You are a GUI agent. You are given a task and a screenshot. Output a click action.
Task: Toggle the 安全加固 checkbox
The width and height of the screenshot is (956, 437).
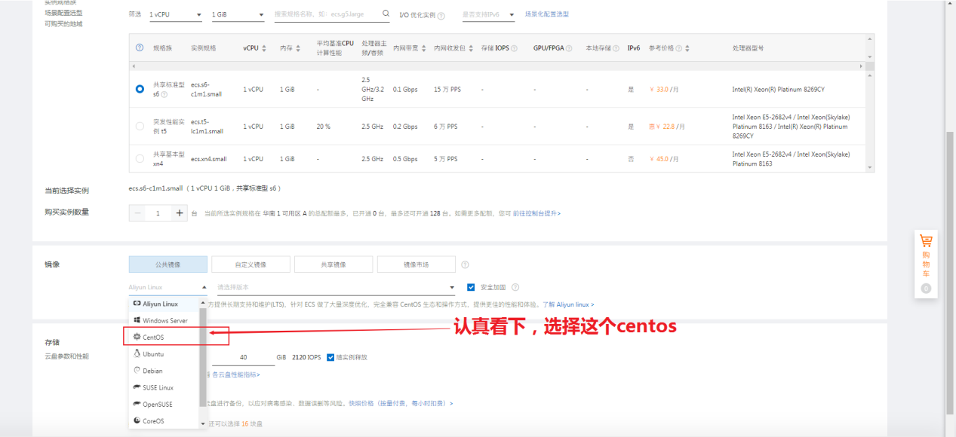coord(472,287)
